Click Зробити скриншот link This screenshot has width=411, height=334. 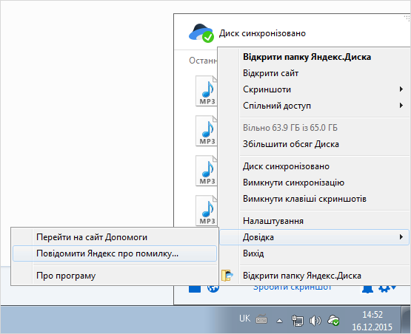click(293, 287)
